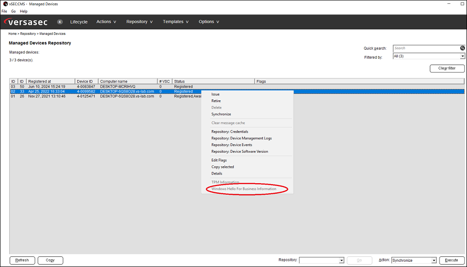This screenshot has width=467, height=267.
Task: Choose Issue from context menu
Action: (x=215, y=94)
